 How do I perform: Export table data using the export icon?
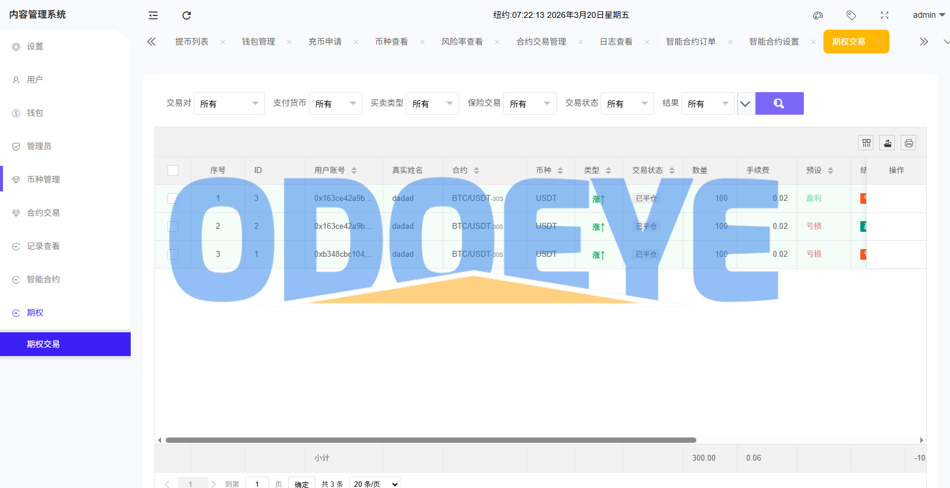888,143
